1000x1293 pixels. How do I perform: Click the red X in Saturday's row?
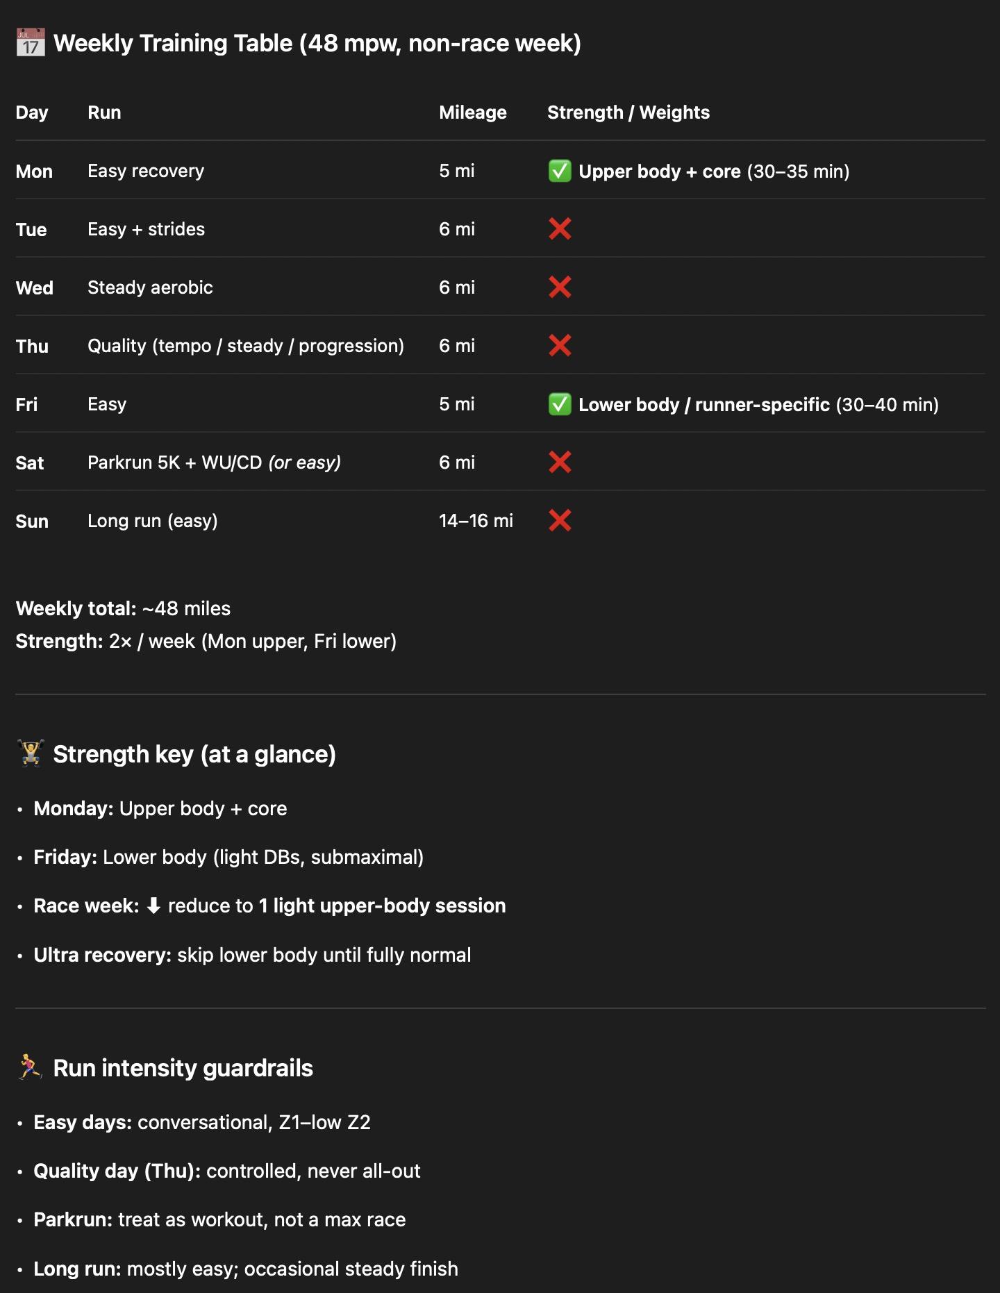tap(560, 462)
